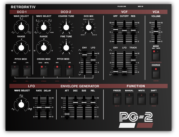Click the VCA Volume slider handle

click(156, 31)
